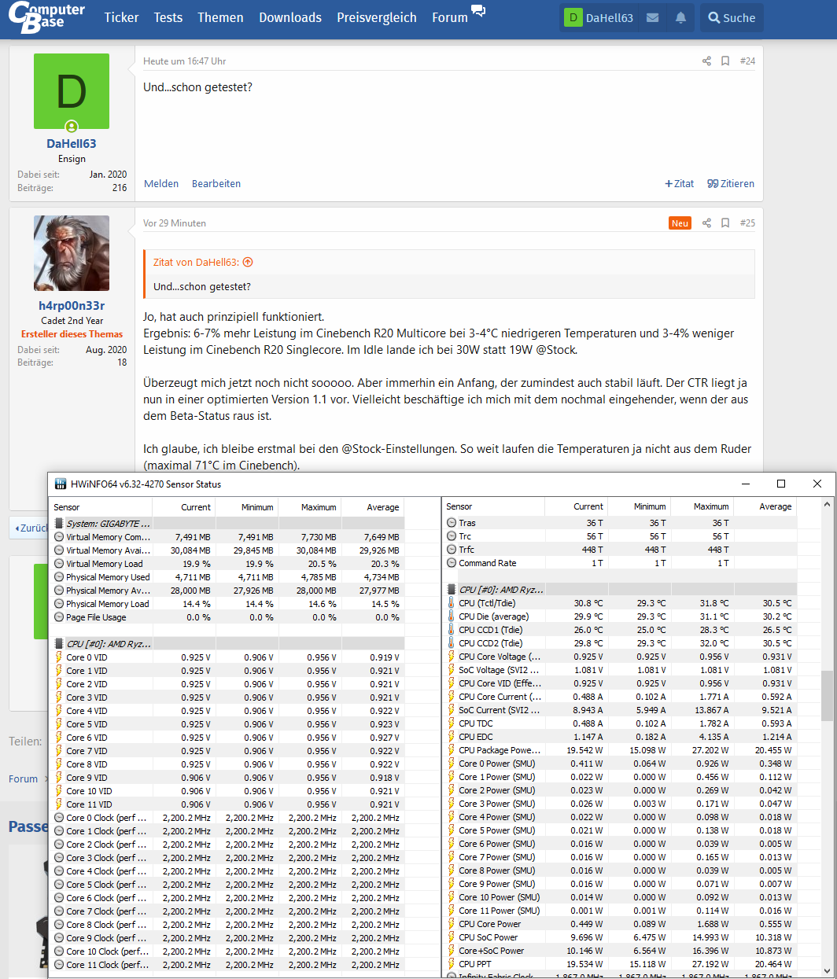Open the Ticker menu
Screen dimensions: 837x979
coord(121,17)
